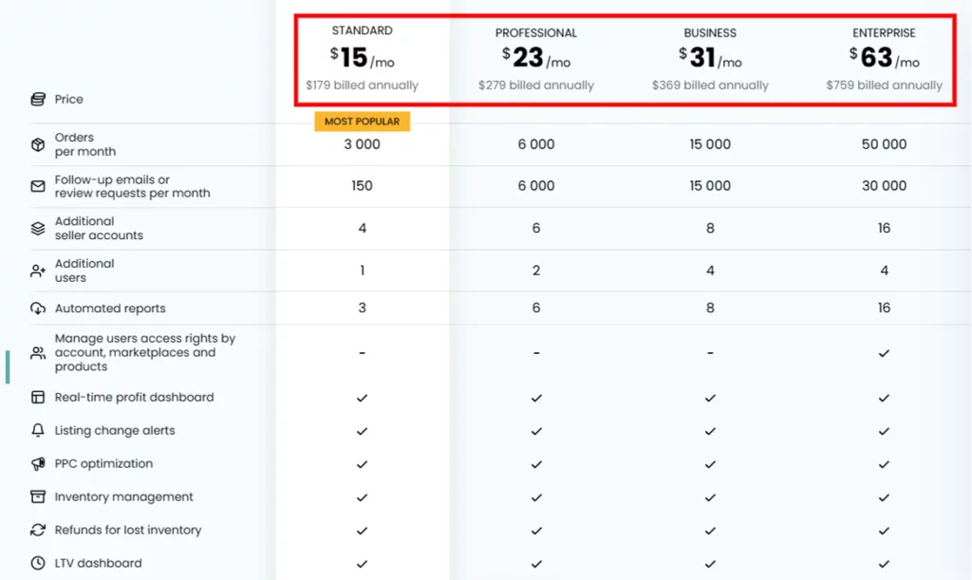Click the Enterprise checkmark for Inventory management
The width and height of the screenshot is (972, 580).
(x=884, y=497)
